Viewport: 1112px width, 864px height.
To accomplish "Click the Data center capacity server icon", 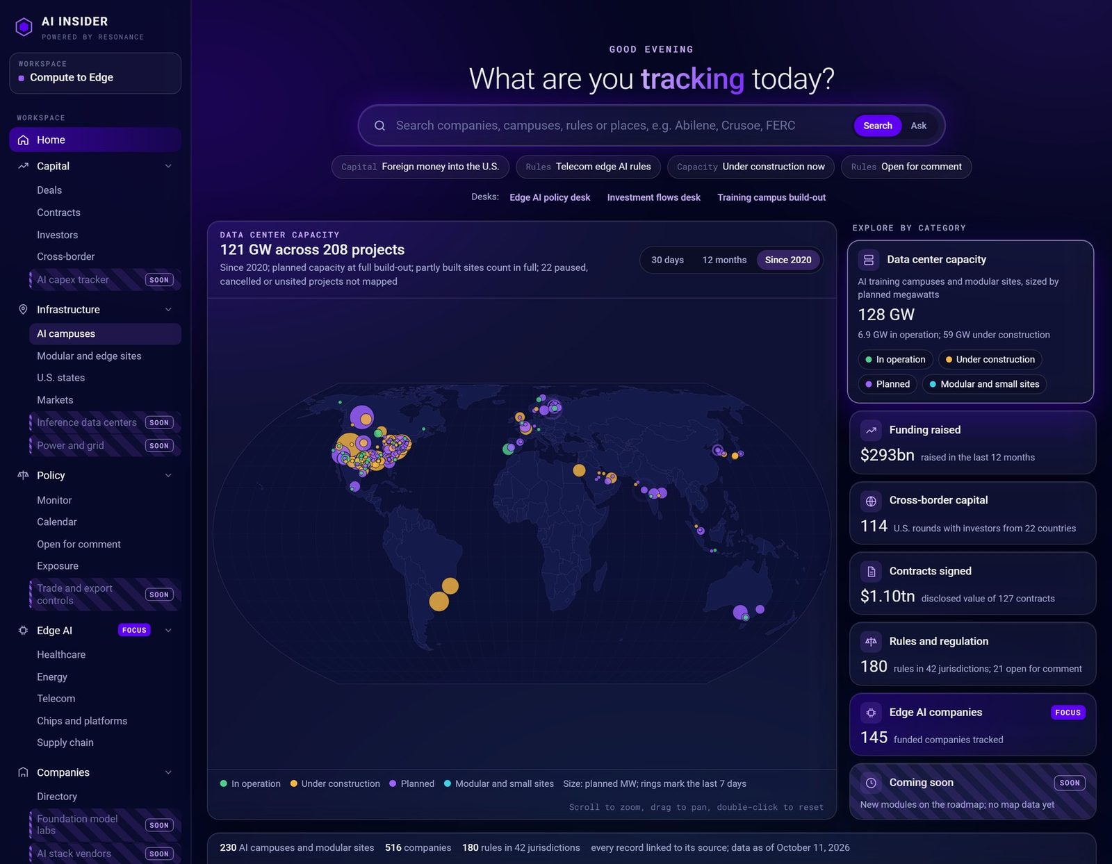I will point(869,260).
